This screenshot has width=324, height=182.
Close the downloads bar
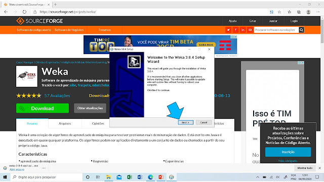click(319, 168)
